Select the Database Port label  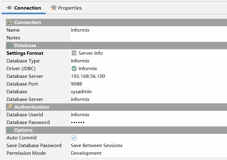[22, 84]
